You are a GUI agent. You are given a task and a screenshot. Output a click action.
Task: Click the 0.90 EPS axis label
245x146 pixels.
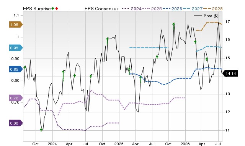click(x=15, y=59)
